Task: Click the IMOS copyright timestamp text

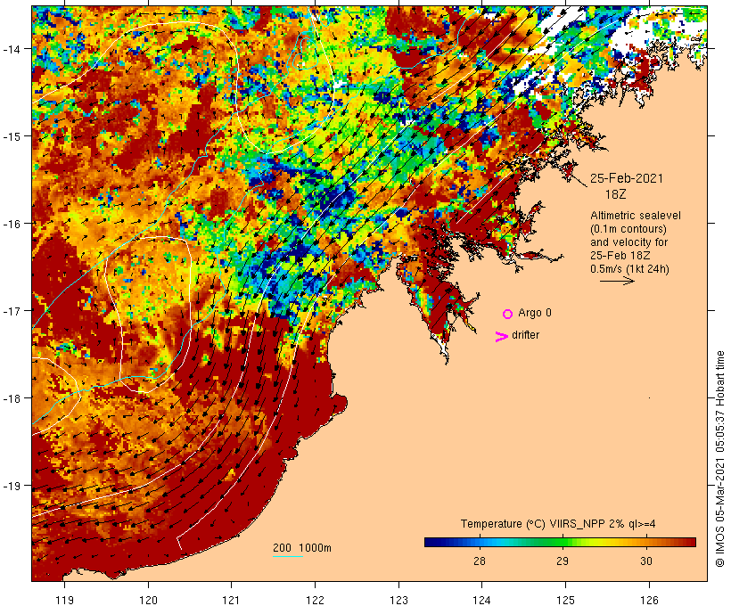Action: [x=719, y=459]
